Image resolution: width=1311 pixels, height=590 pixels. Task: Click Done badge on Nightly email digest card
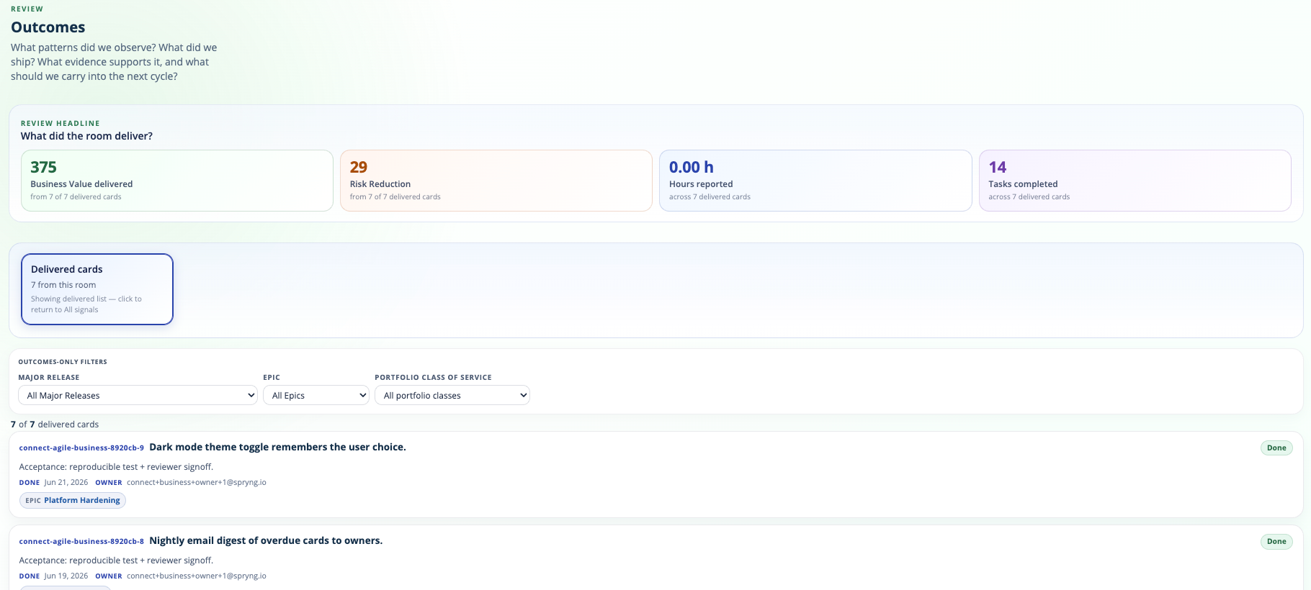[1276, 541]
